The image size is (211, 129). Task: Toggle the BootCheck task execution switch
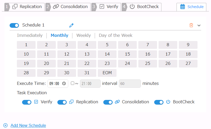pos(159,102)
